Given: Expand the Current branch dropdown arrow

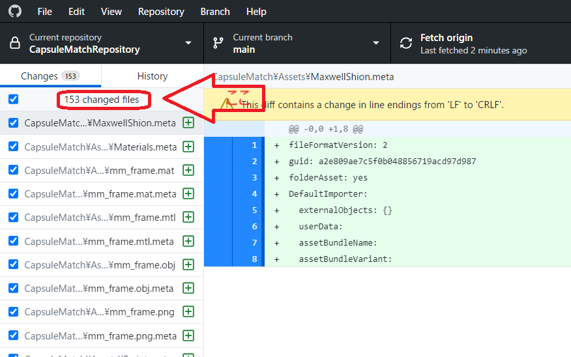Looking at the screenshot, I should point(375,44).
